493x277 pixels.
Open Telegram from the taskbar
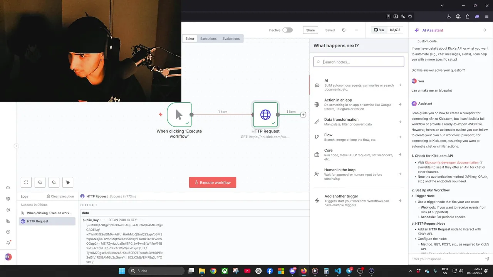coord(349,271)
